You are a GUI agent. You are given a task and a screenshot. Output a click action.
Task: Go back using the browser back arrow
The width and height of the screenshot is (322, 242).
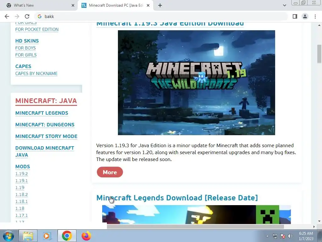pyautogui.click(x=7, y=16)
